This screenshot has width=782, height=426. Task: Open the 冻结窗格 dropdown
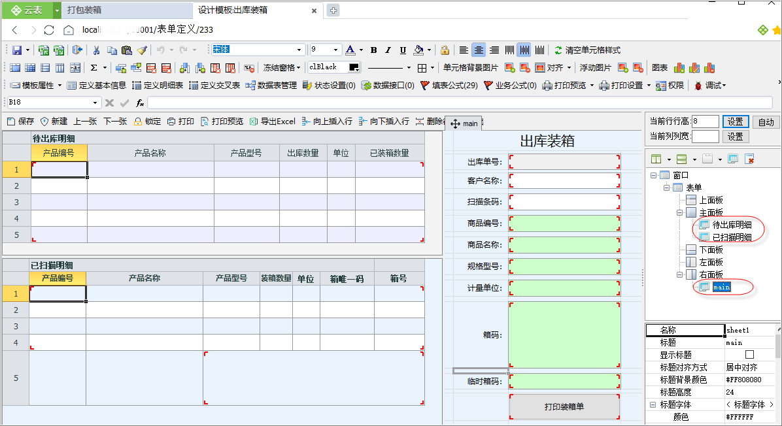(281, 67)
